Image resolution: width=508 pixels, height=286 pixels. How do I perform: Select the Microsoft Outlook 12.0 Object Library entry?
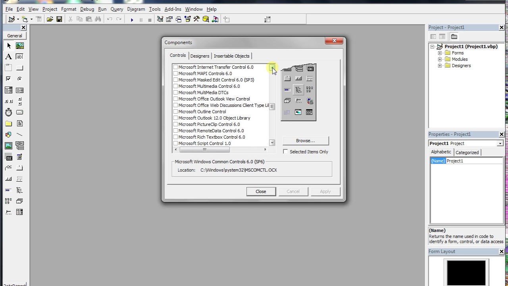[214, 118]
